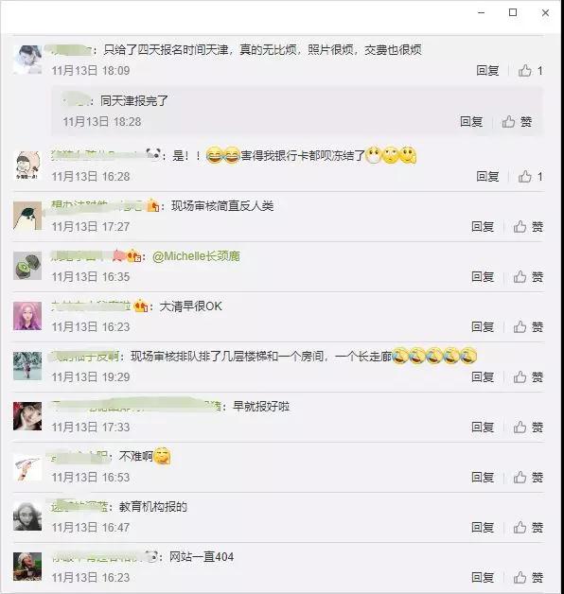Open pink-haired avatar profile

[x=27, y=316]
